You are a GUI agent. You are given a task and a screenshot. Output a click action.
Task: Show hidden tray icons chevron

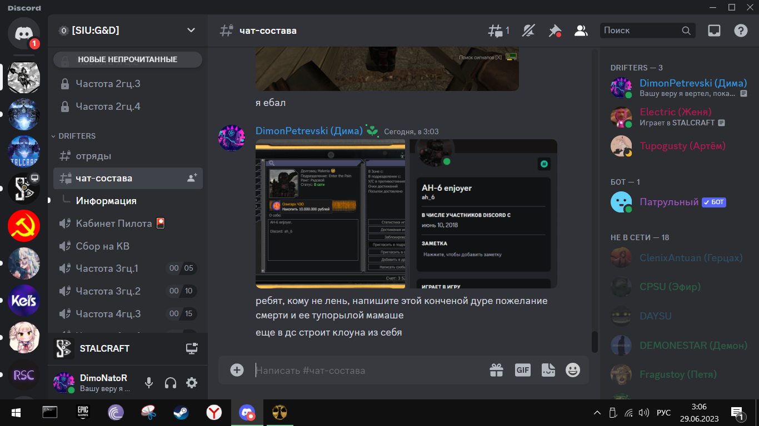597,413
